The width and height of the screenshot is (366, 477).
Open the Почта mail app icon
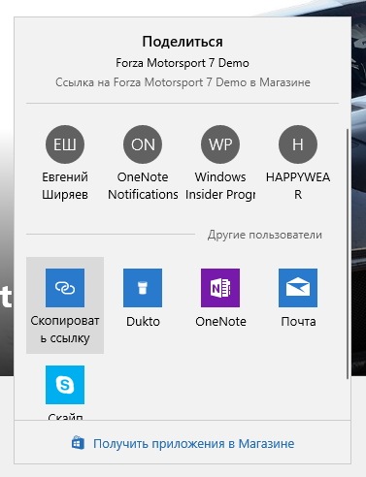coord(298,288)
